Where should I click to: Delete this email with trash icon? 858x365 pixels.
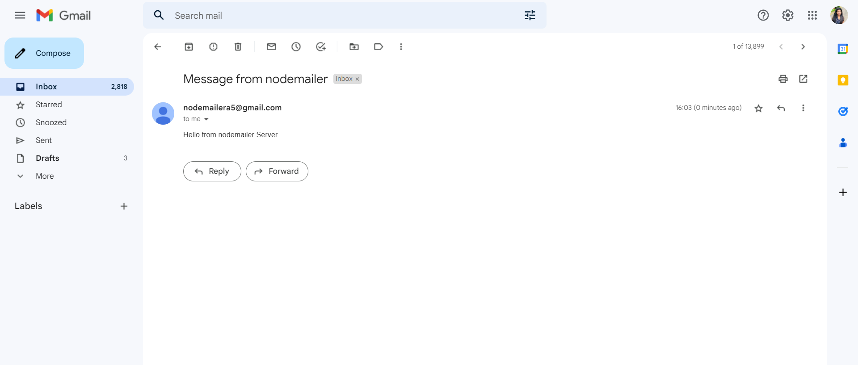click(238, 46)
